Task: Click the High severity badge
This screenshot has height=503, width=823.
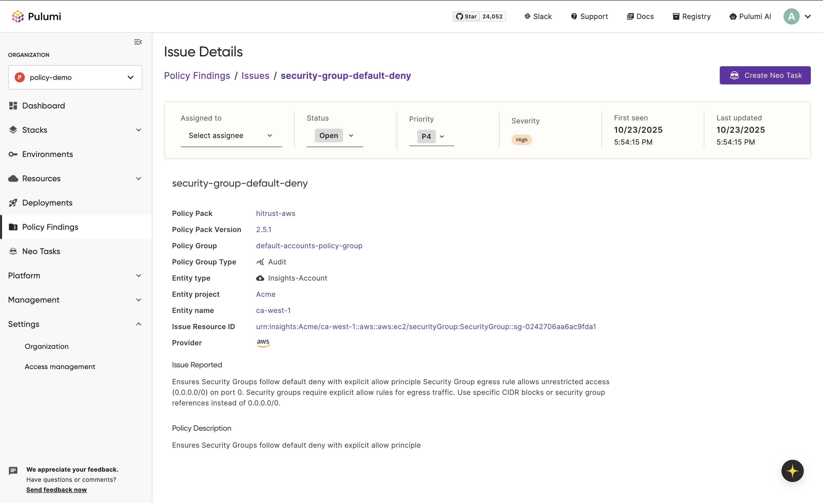Action: [521, 140]
